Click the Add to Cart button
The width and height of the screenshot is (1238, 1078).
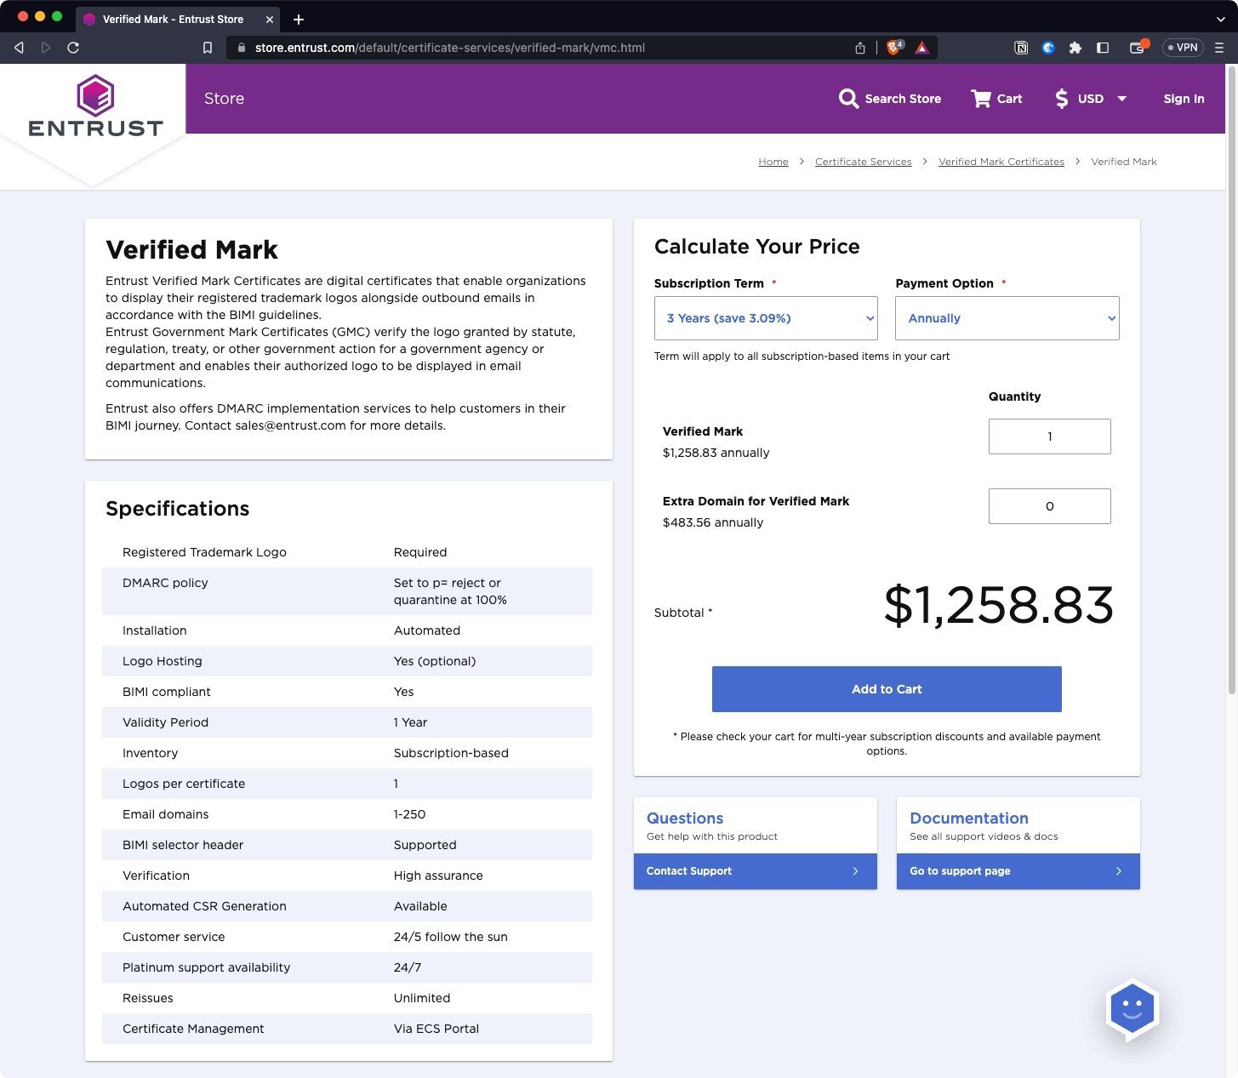click(x=887, y=689)
